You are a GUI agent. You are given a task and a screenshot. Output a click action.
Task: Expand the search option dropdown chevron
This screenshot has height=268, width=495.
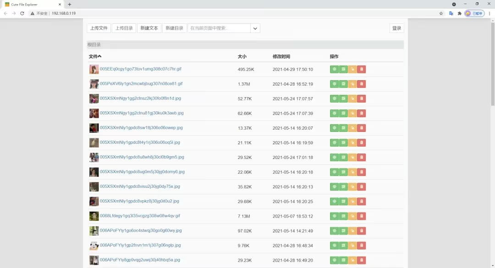[x=255, y=28]
